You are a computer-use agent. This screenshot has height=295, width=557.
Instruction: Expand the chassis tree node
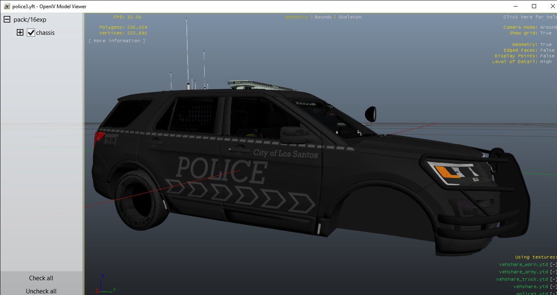[20, 33]
